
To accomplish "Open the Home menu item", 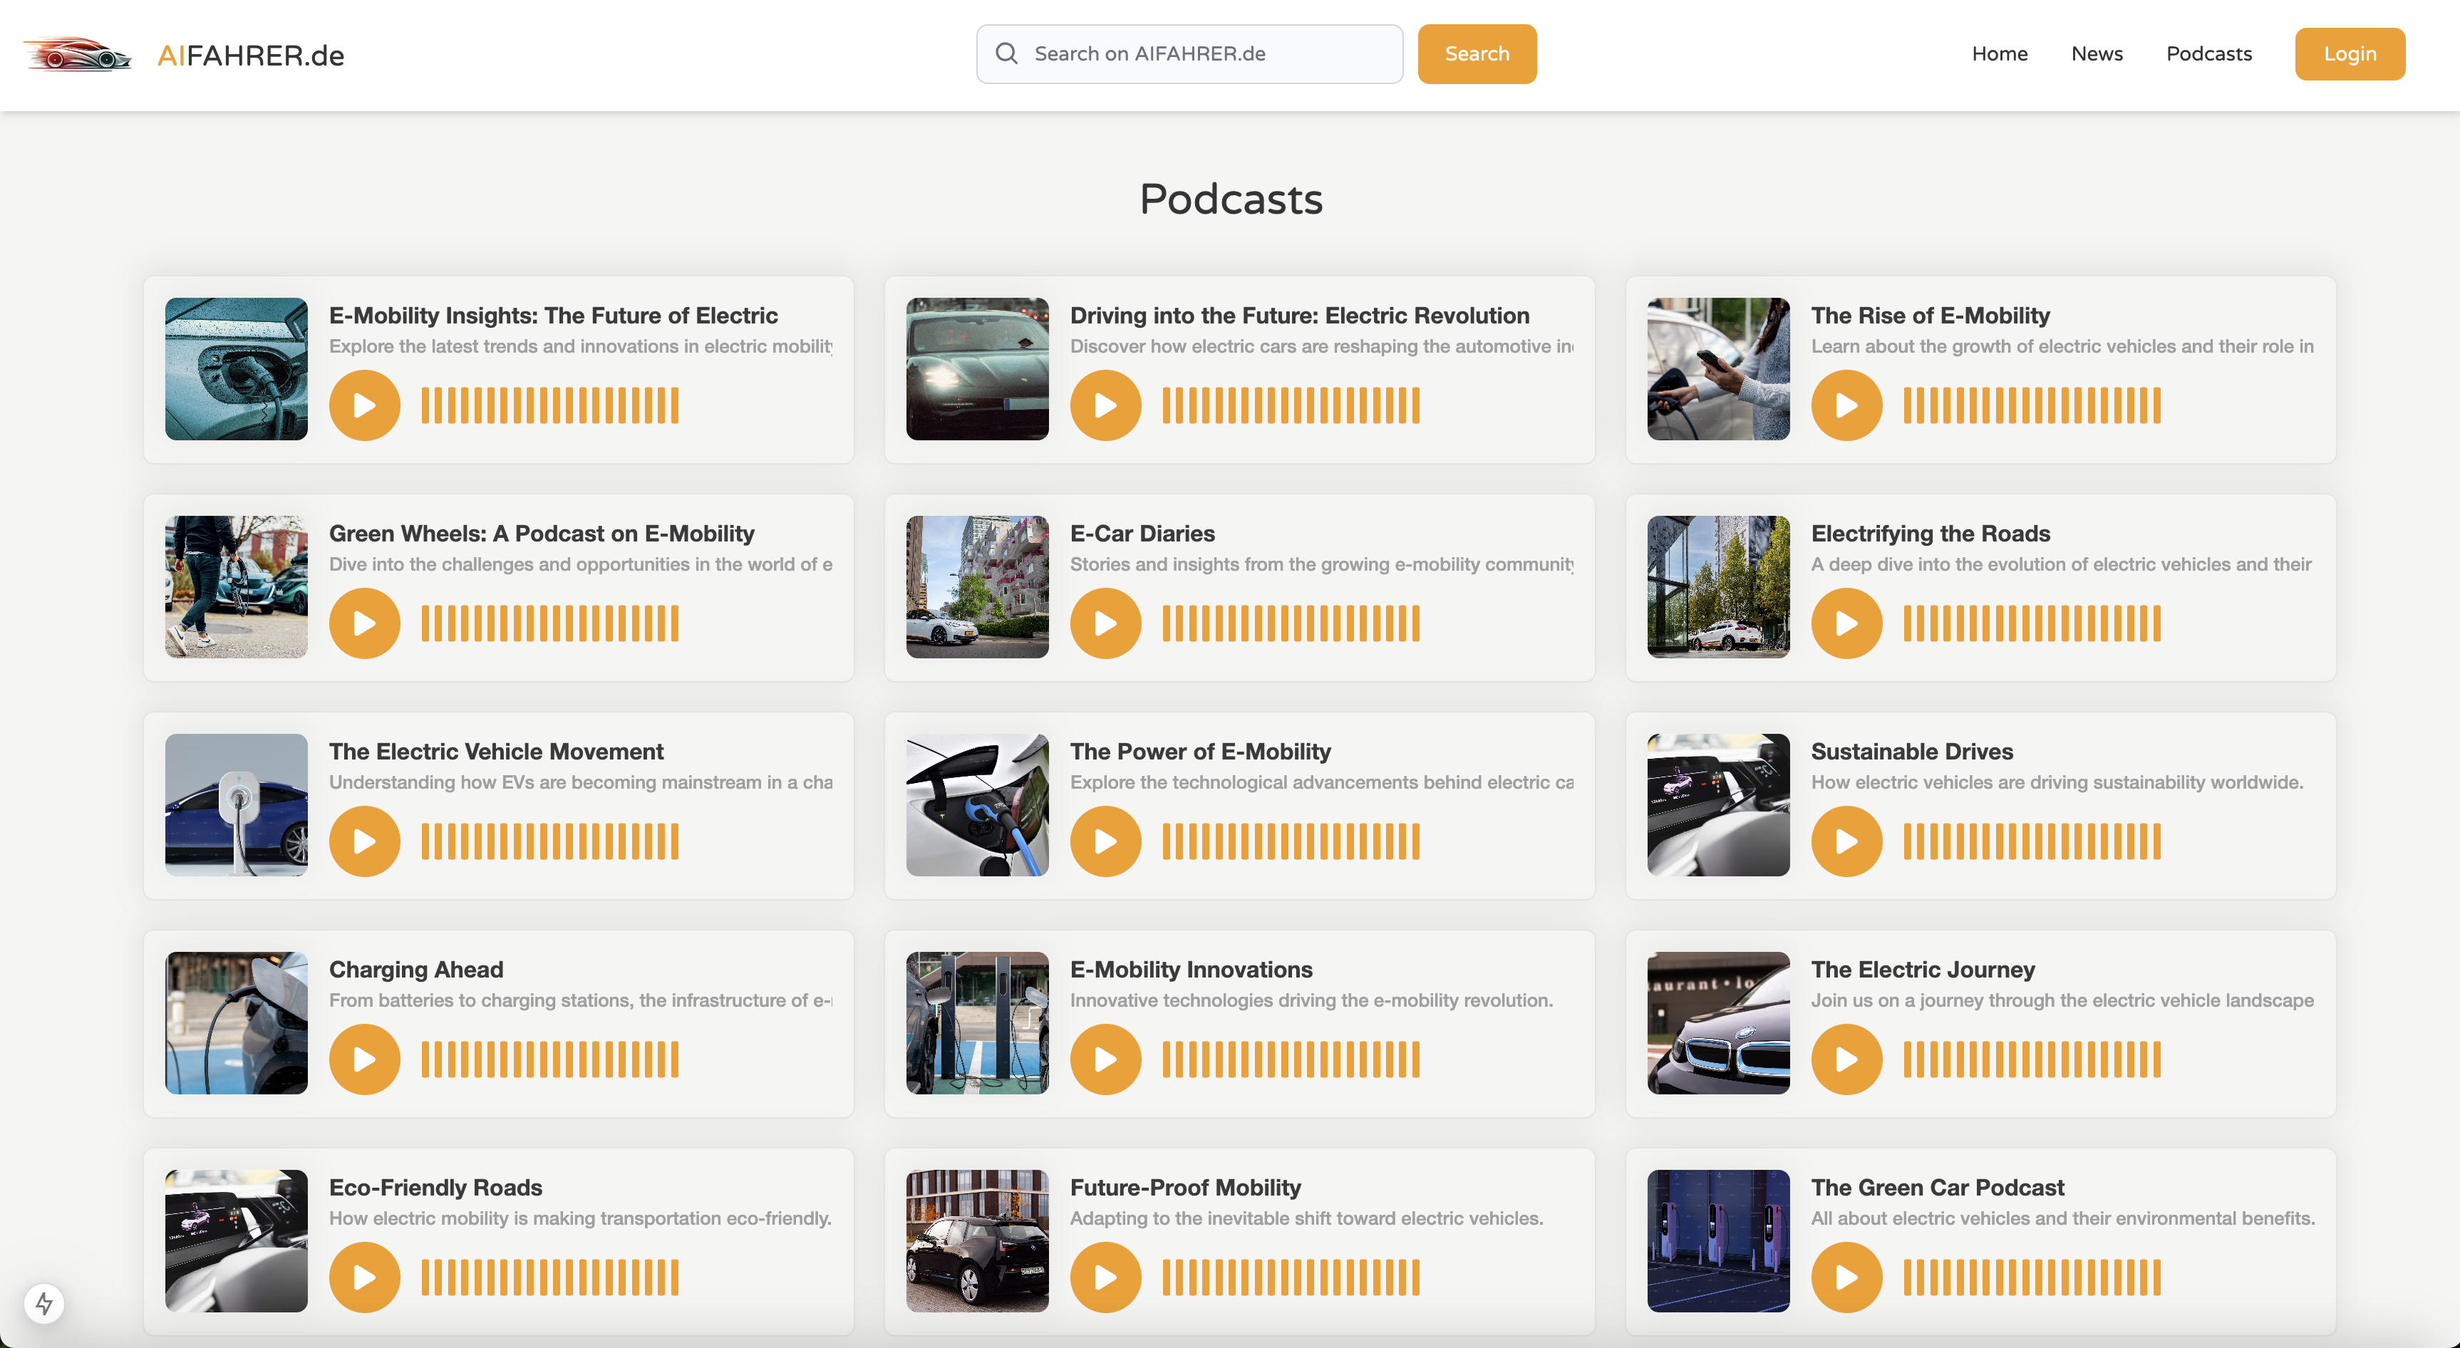I will pos(1999,53).
